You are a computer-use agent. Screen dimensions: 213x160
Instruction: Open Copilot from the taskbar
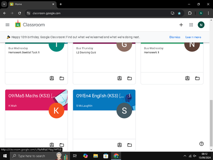click(85, 156)
